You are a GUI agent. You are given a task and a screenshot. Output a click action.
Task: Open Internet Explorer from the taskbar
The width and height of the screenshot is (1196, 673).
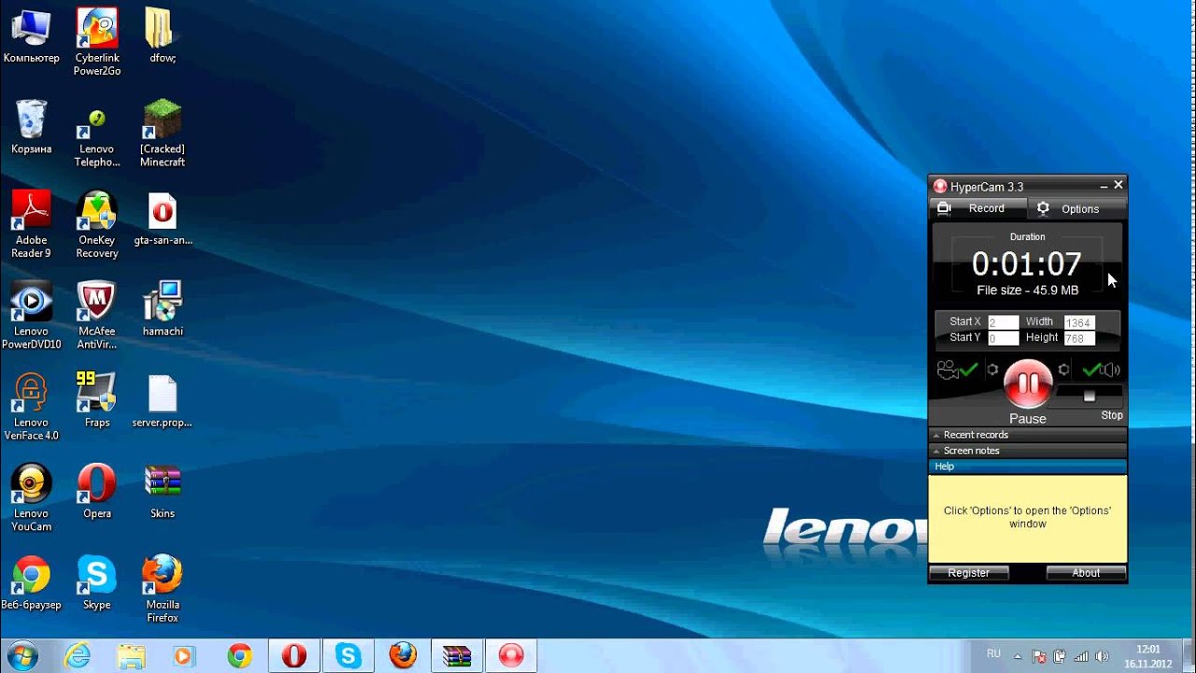point(78,656)
